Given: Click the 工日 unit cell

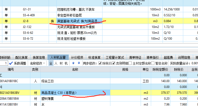Looking at the screenshot, I should (x=146, y=81).
